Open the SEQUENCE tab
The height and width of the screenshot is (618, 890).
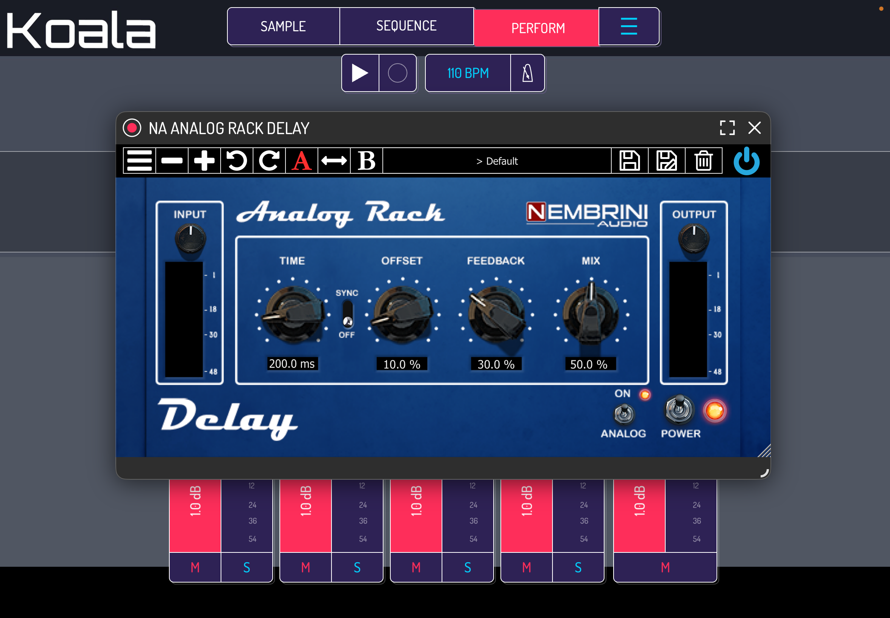[x=407, y=26]
